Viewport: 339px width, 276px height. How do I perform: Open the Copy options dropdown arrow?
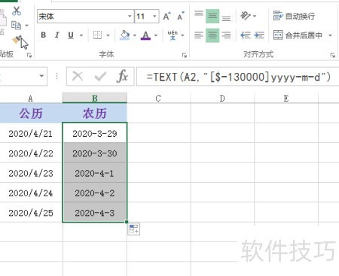(x=26, y=26)
